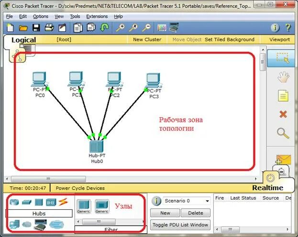Viewport: 298px width, 237px height.
Task: Click Power Cycle Devices
Action: tap(80, 188)
